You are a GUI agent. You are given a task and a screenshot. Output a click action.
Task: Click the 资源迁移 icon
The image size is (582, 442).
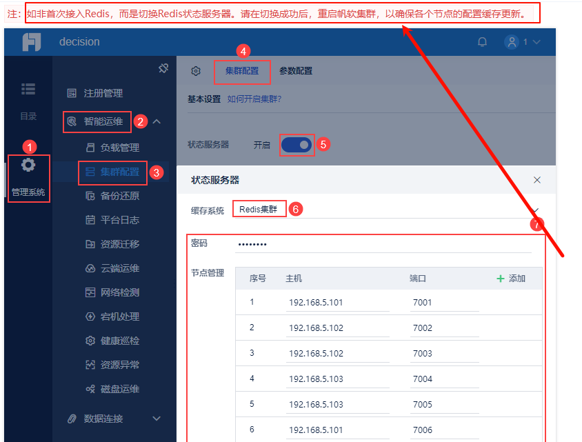90,244
